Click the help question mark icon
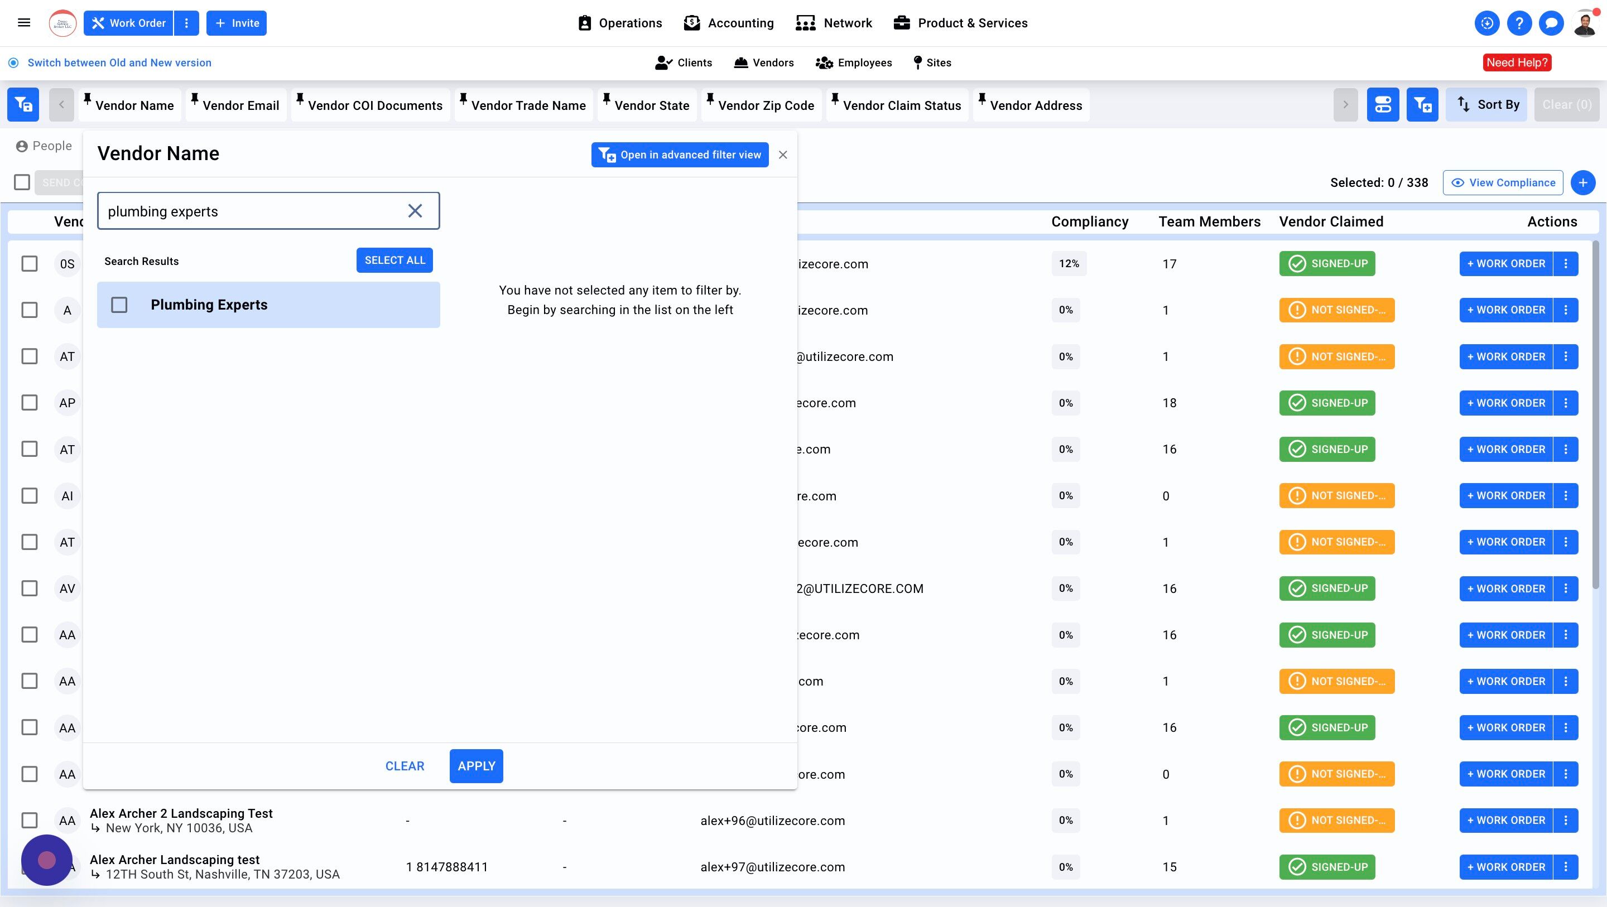 coord(1519,23)
